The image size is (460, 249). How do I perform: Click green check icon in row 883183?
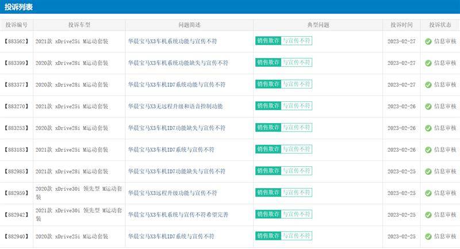point(428,150)
